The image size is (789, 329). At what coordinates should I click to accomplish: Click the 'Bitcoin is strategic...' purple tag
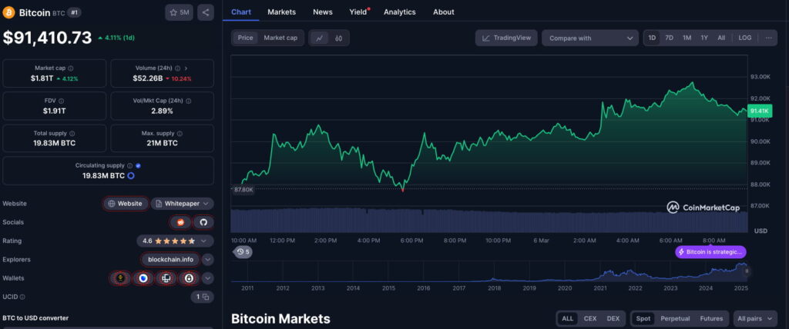pyautogui.click(x=710, y=252)
